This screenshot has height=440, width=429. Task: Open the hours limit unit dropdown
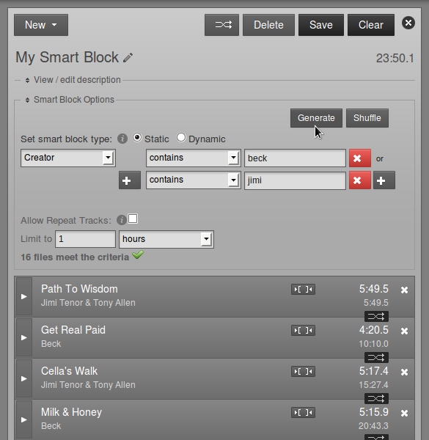tap(166, 239)
